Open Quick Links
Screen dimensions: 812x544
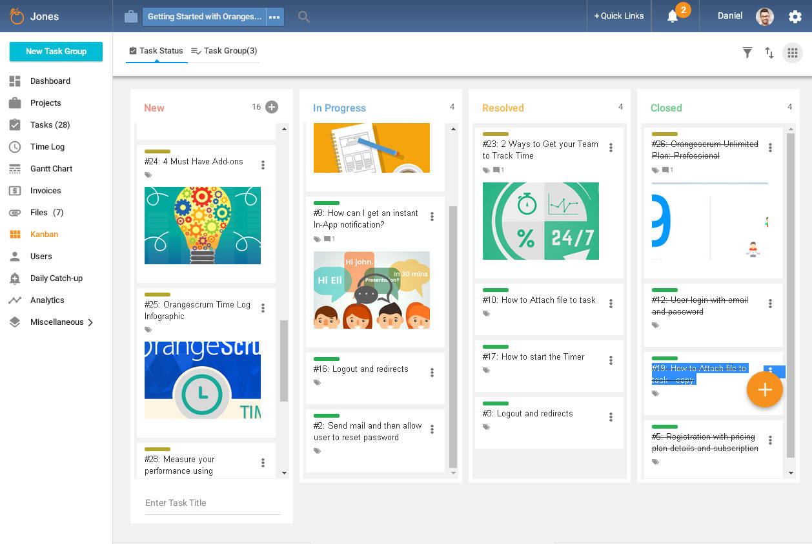[618, 15]
